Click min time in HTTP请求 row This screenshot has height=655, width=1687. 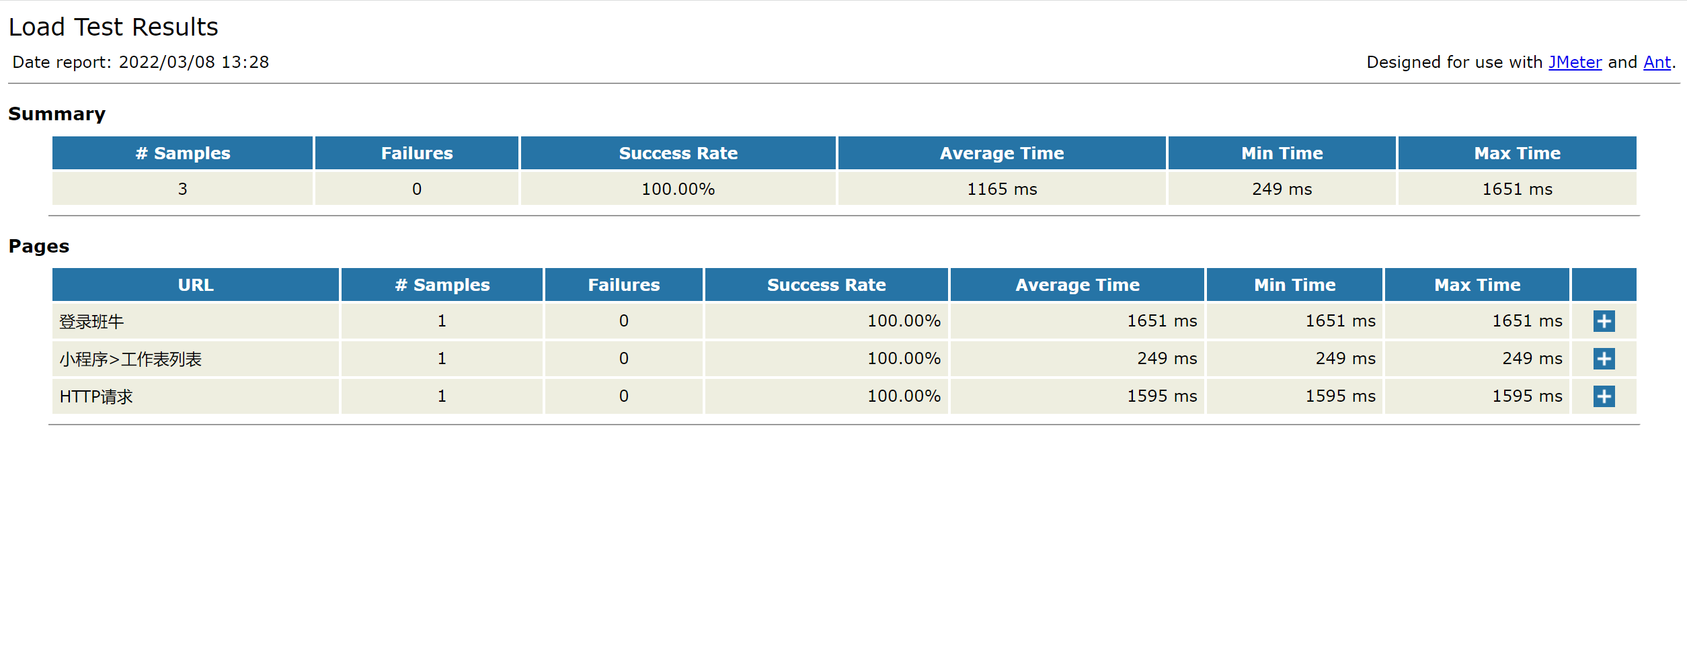click(x=1294, y=396)
